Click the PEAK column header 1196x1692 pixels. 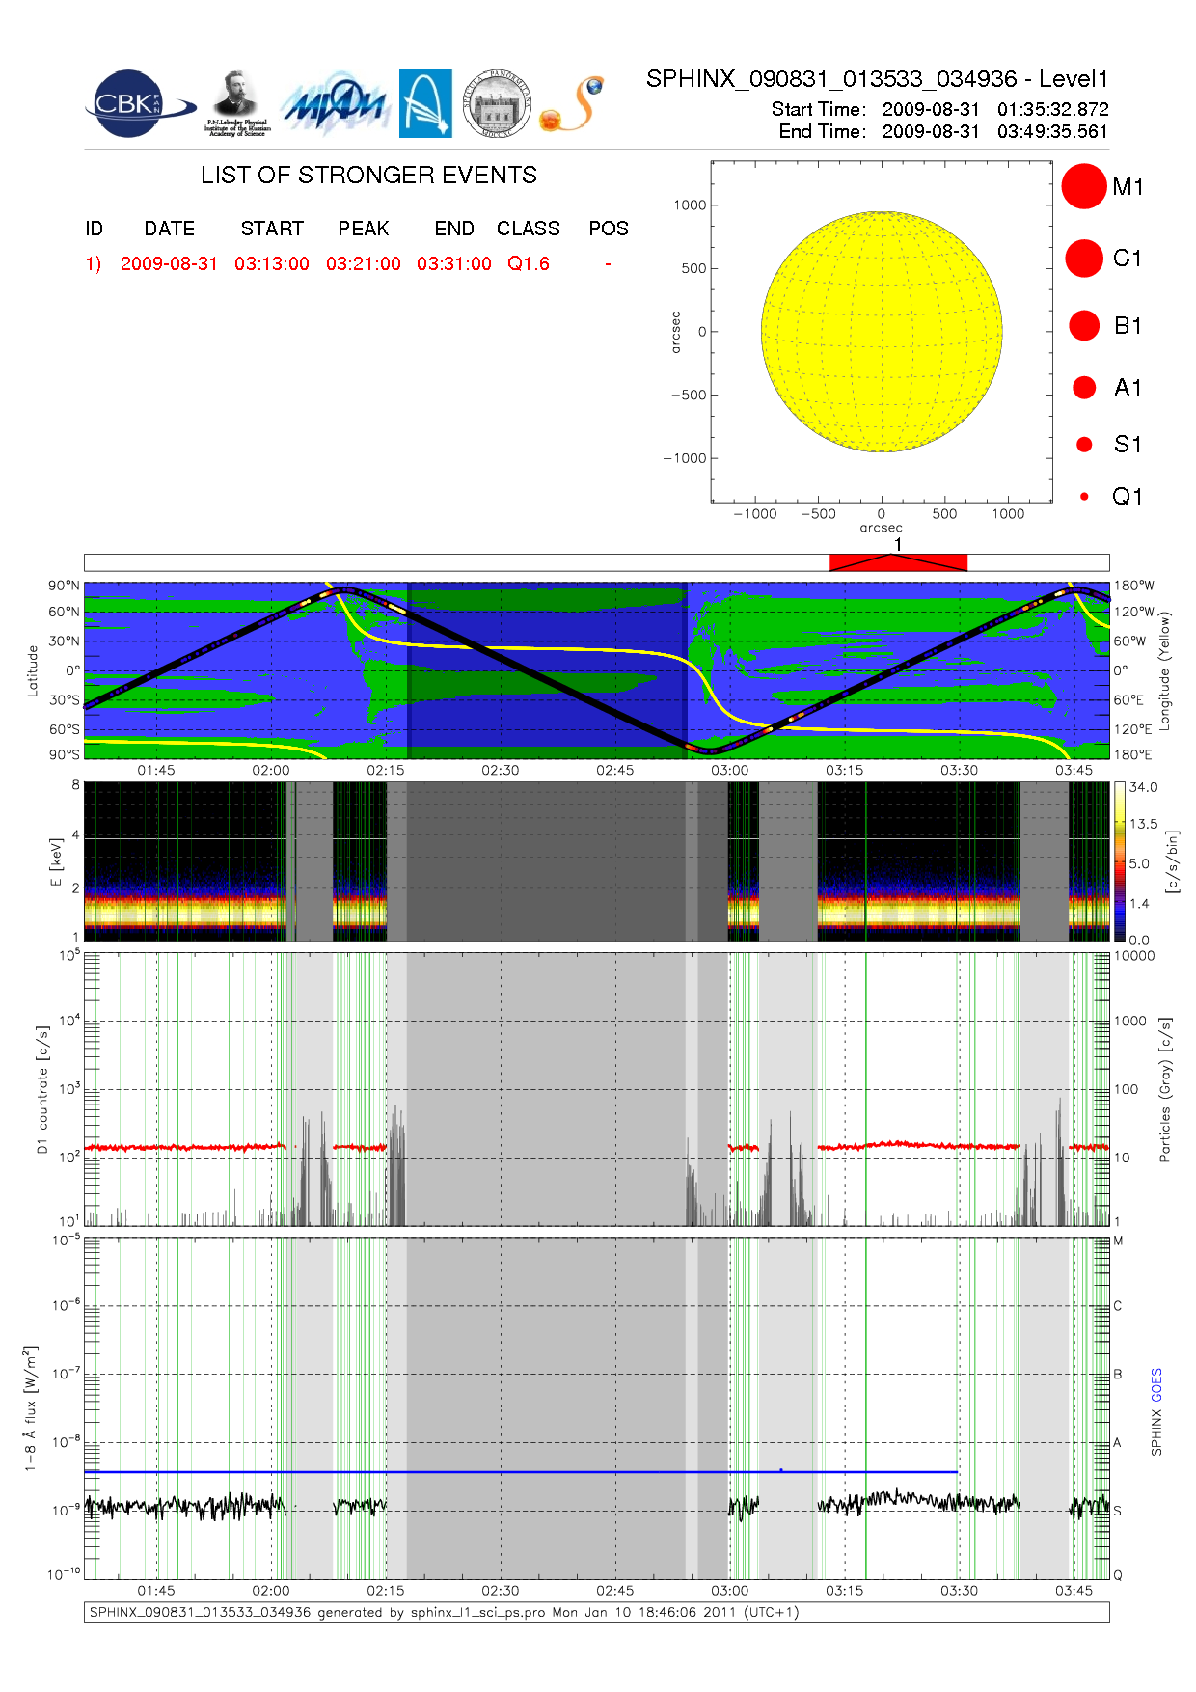point(364,229)
